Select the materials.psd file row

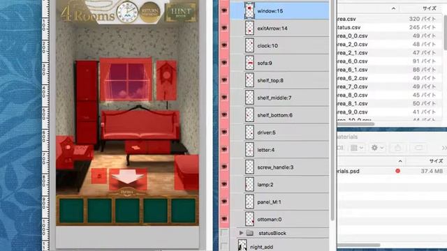(x=392, y=171)
